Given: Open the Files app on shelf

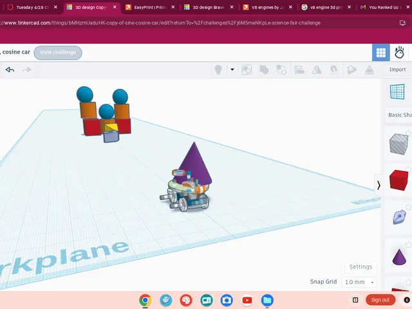Looking at the screenshot, I should point(267,300).
